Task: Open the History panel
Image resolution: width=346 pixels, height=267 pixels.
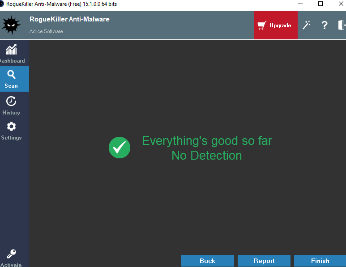Action: tap(11, 106)
